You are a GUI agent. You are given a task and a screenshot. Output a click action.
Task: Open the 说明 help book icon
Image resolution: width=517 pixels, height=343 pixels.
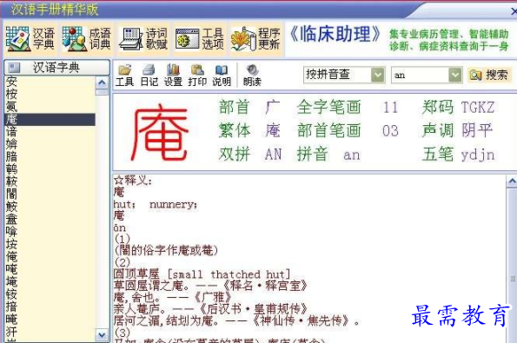(x=222, y=76)
